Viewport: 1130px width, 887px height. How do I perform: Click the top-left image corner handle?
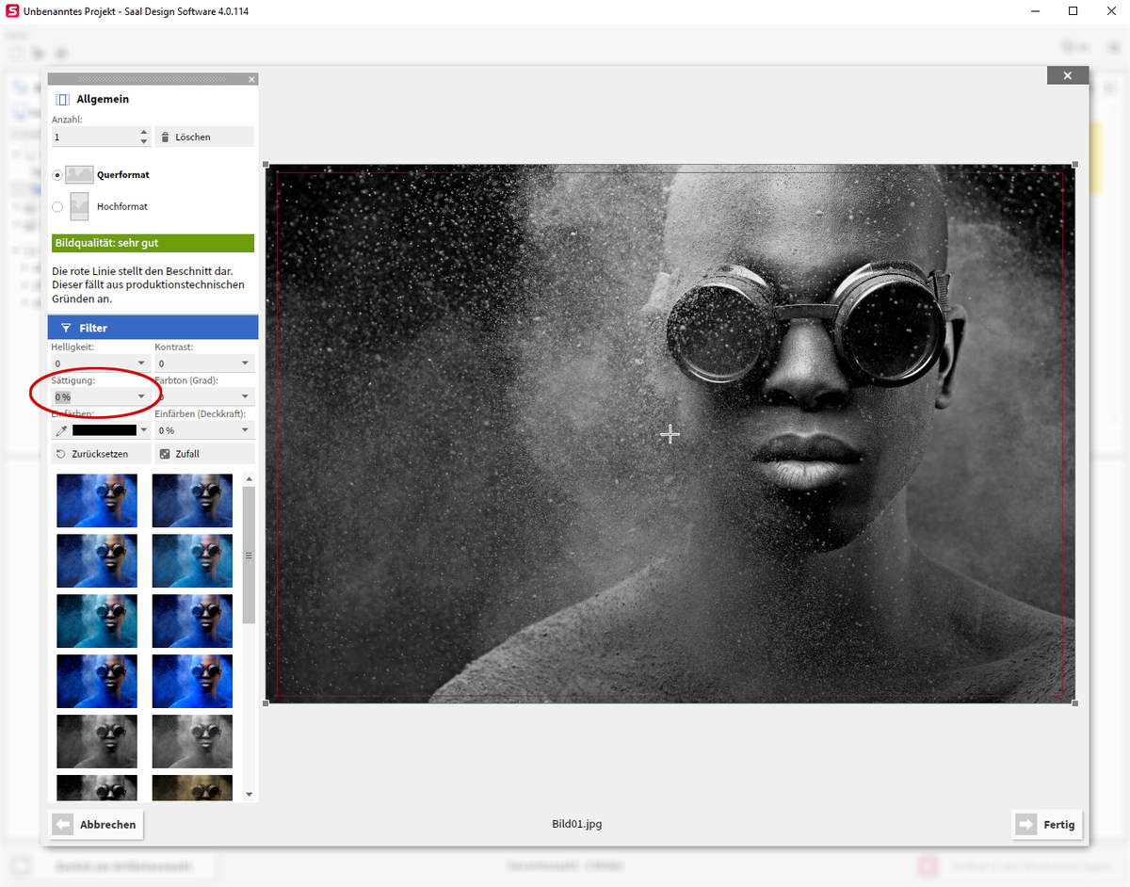(266, 165)
